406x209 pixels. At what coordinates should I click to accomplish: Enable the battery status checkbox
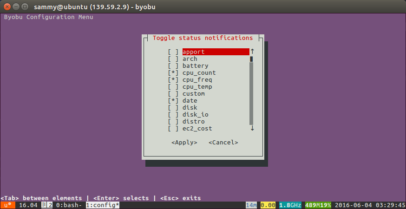coord(173,66)
